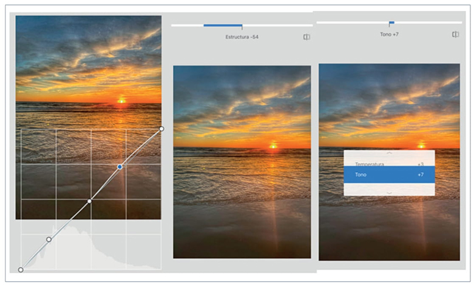Click the Tono +7 label under slider

389,35
